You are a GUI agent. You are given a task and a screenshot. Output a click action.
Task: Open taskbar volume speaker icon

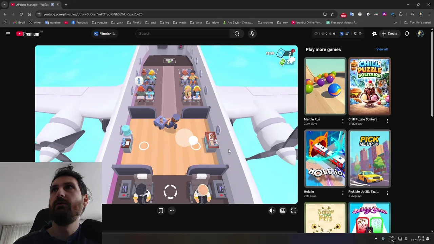click(406, 239)
